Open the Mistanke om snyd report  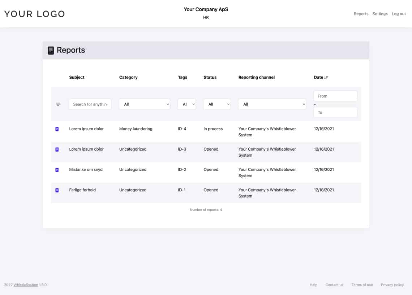pos(86,170)
